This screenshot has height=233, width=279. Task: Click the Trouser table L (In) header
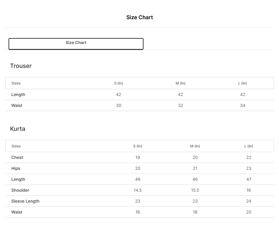242,83
